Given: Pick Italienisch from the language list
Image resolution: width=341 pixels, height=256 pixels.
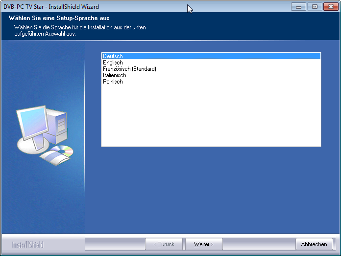Looking at the screenshot, I should pos(211,75).
